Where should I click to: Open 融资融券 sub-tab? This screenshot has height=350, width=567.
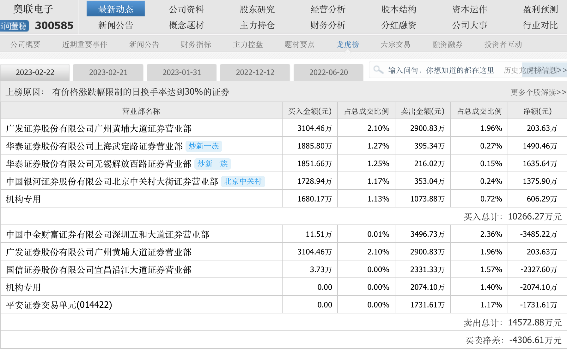(x=447, y=44)
